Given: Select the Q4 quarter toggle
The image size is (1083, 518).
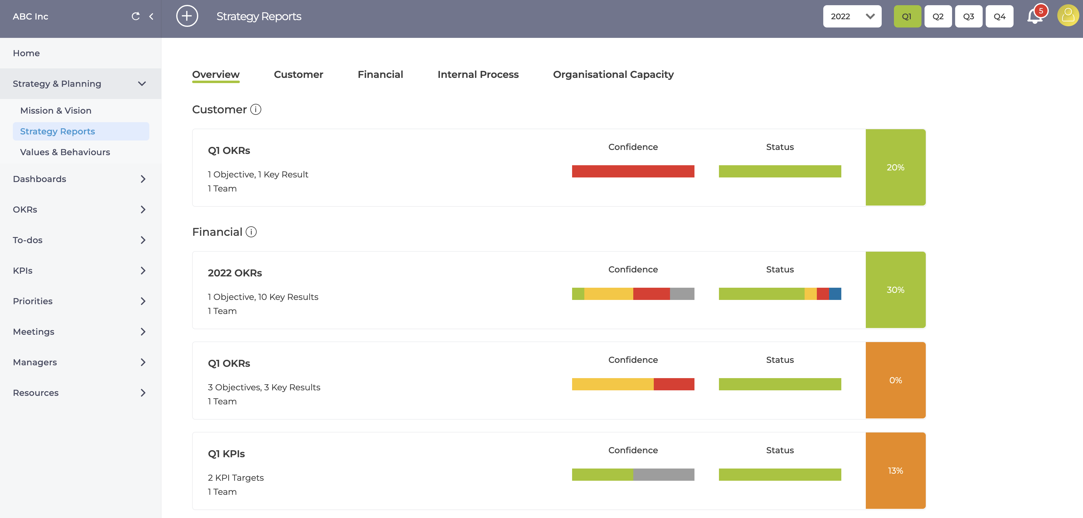Looking at the screenshot, I should 999,16.
